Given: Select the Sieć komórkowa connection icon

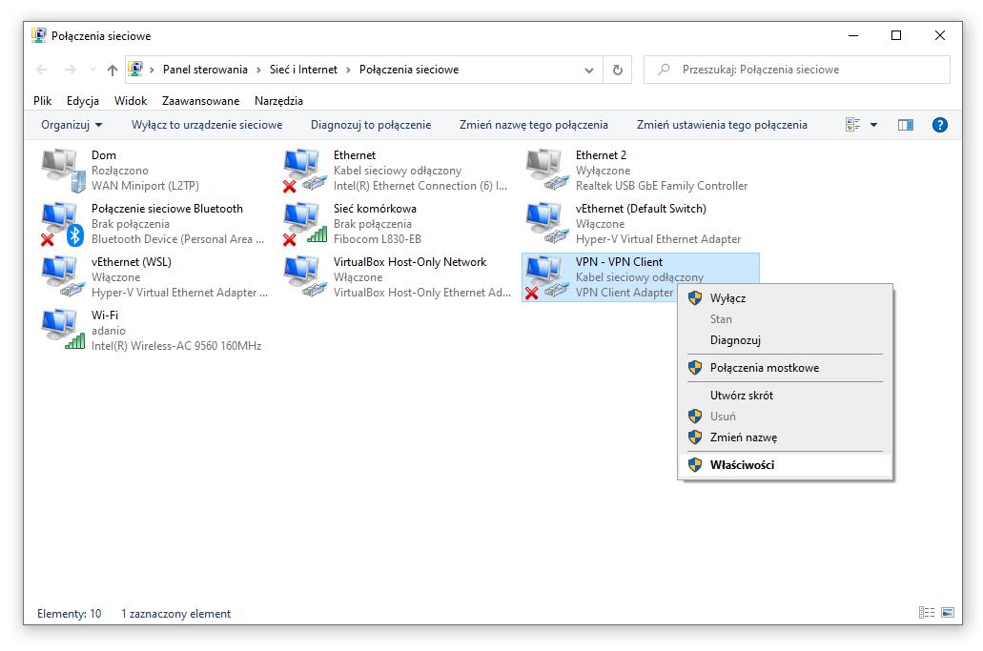Looking at the screenshot, I should point(305,223).
